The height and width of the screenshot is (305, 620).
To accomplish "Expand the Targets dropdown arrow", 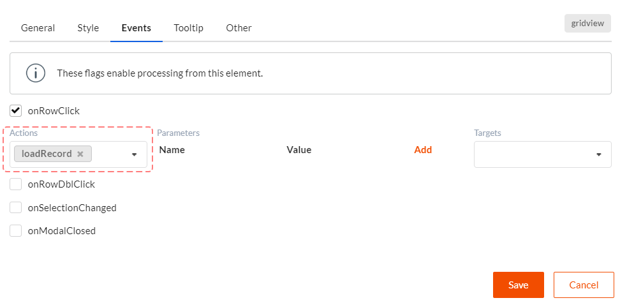I will click(x=599, y=154).
